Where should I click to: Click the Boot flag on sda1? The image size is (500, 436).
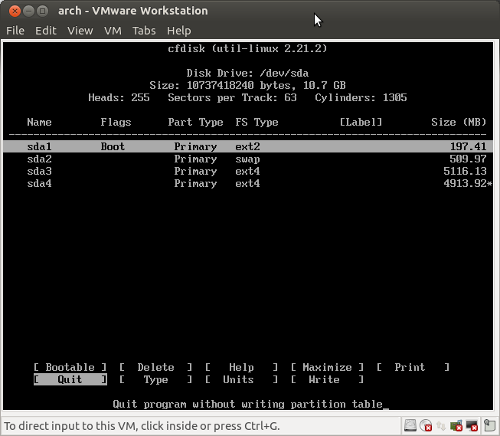coord(113,146)
